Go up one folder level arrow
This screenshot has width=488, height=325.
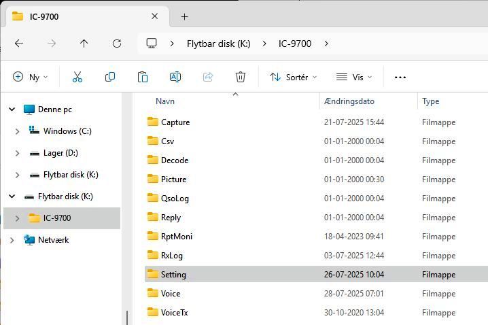tap(84, 44)
